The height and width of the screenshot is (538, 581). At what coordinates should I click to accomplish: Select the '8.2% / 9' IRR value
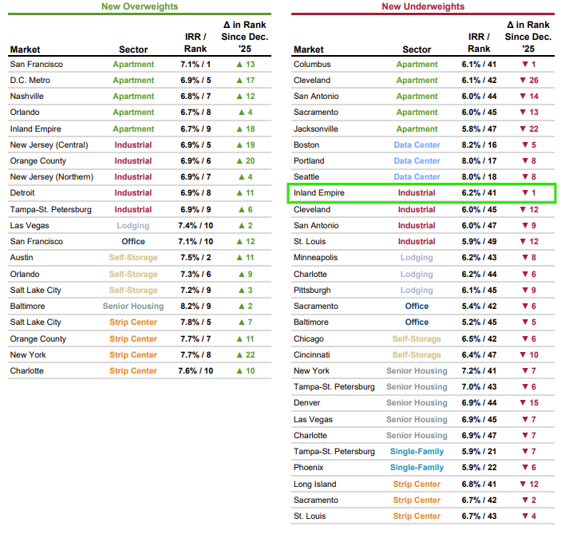click(x=196, y=306)
